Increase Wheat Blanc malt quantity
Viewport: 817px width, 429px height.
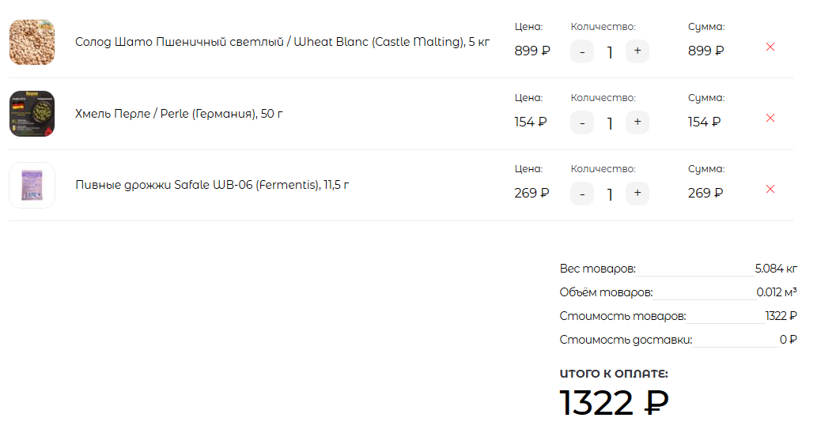(x=637, y=52)
